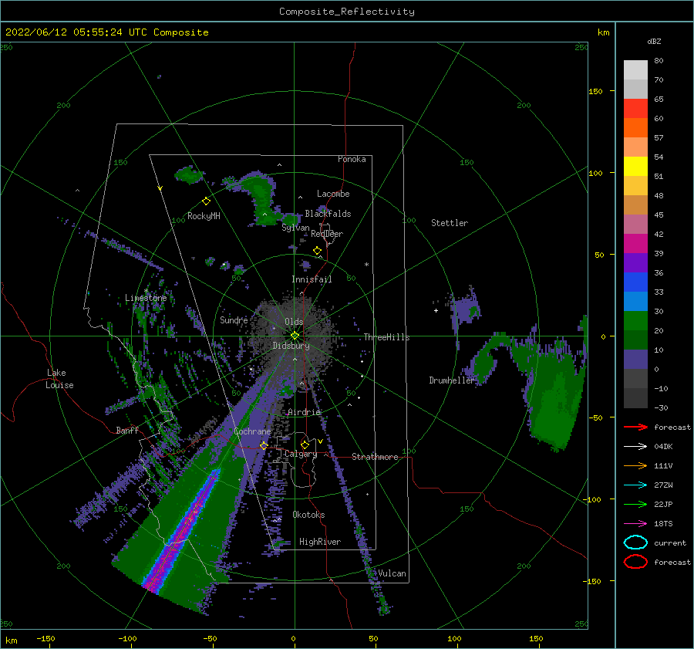
Task: Select the orange 57–60 dBZ swatch
Action: pyautogui.click(x=635, y=128)
